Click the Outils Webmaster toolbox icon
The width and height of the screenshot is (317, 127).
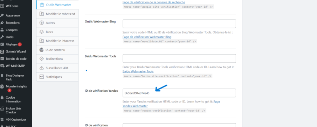coord(42,5)
